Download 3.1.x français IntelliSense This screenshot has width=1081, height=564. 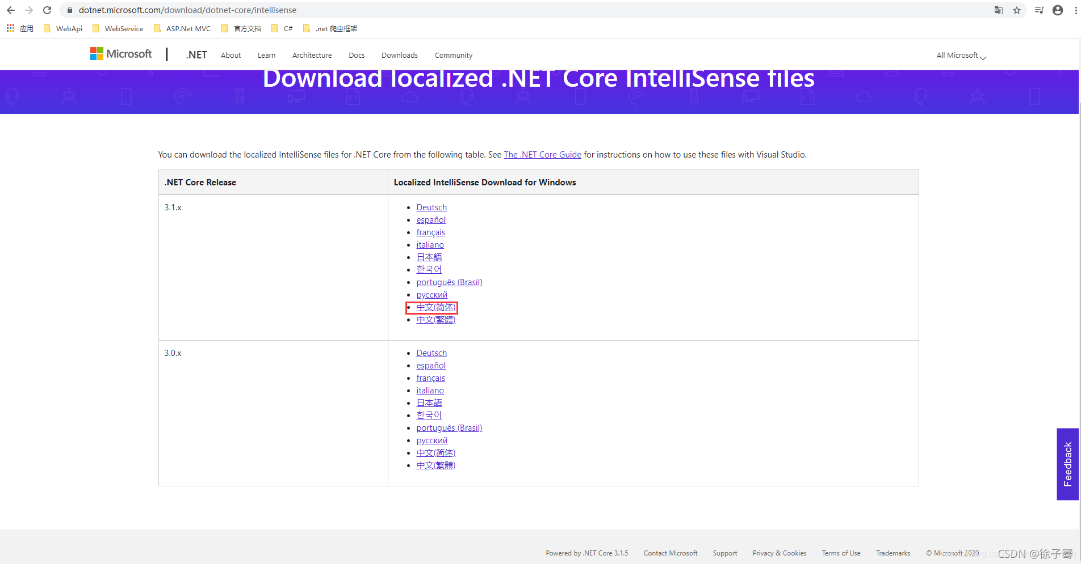pos(430,232)
